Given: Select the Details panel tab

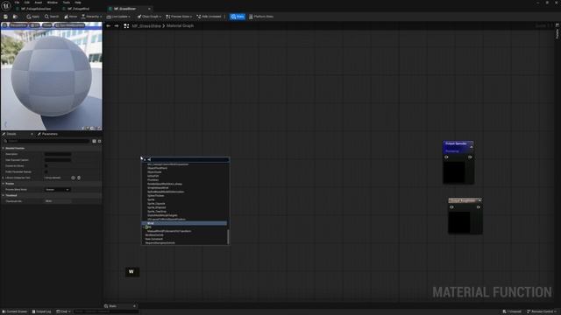Looking at the screenshot, I should point(11,134).
